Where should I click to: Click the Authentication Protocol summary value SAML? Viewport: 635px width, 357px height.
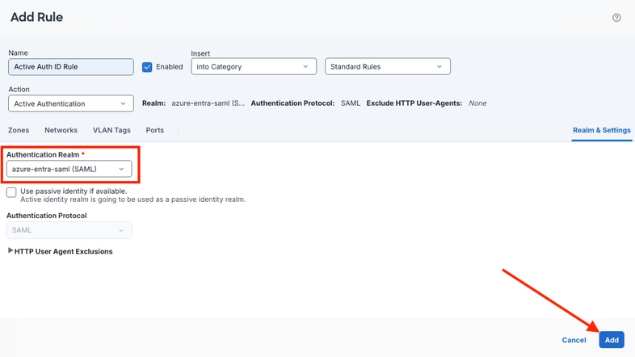[351, 103]
